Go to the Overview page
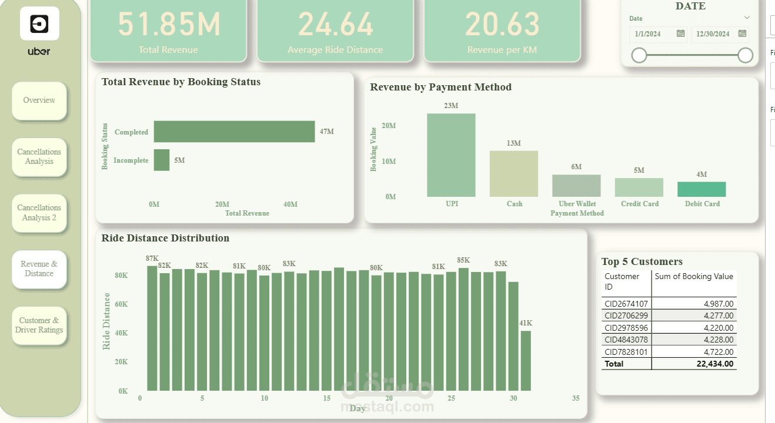The width and height of the screenshot is (775, 423). [39, 100]
